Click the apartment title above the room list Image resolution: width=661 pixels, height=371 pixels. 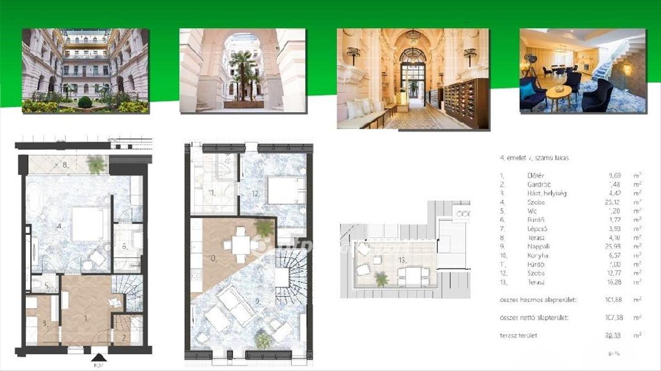[x=534, y=158]
